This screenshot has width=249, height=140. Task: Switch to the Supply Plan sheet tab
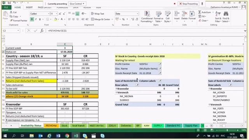point(191,126)
